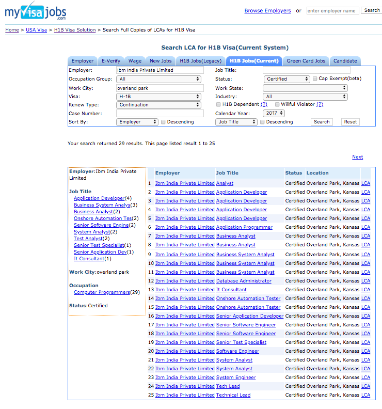This screenshot has width=382, height=409.
Task: Open Software Engineer job in row 20
Action: [238, 351]
